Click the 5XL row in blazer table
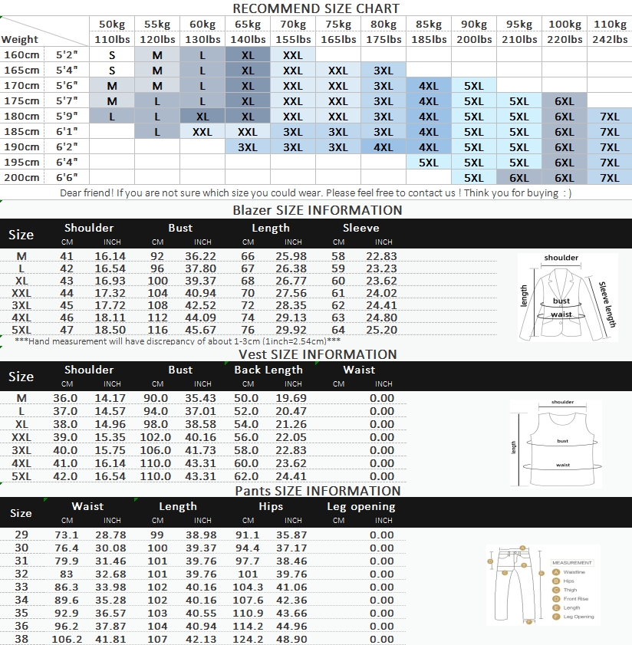This screenshot has height=645, width=632. 249,330
